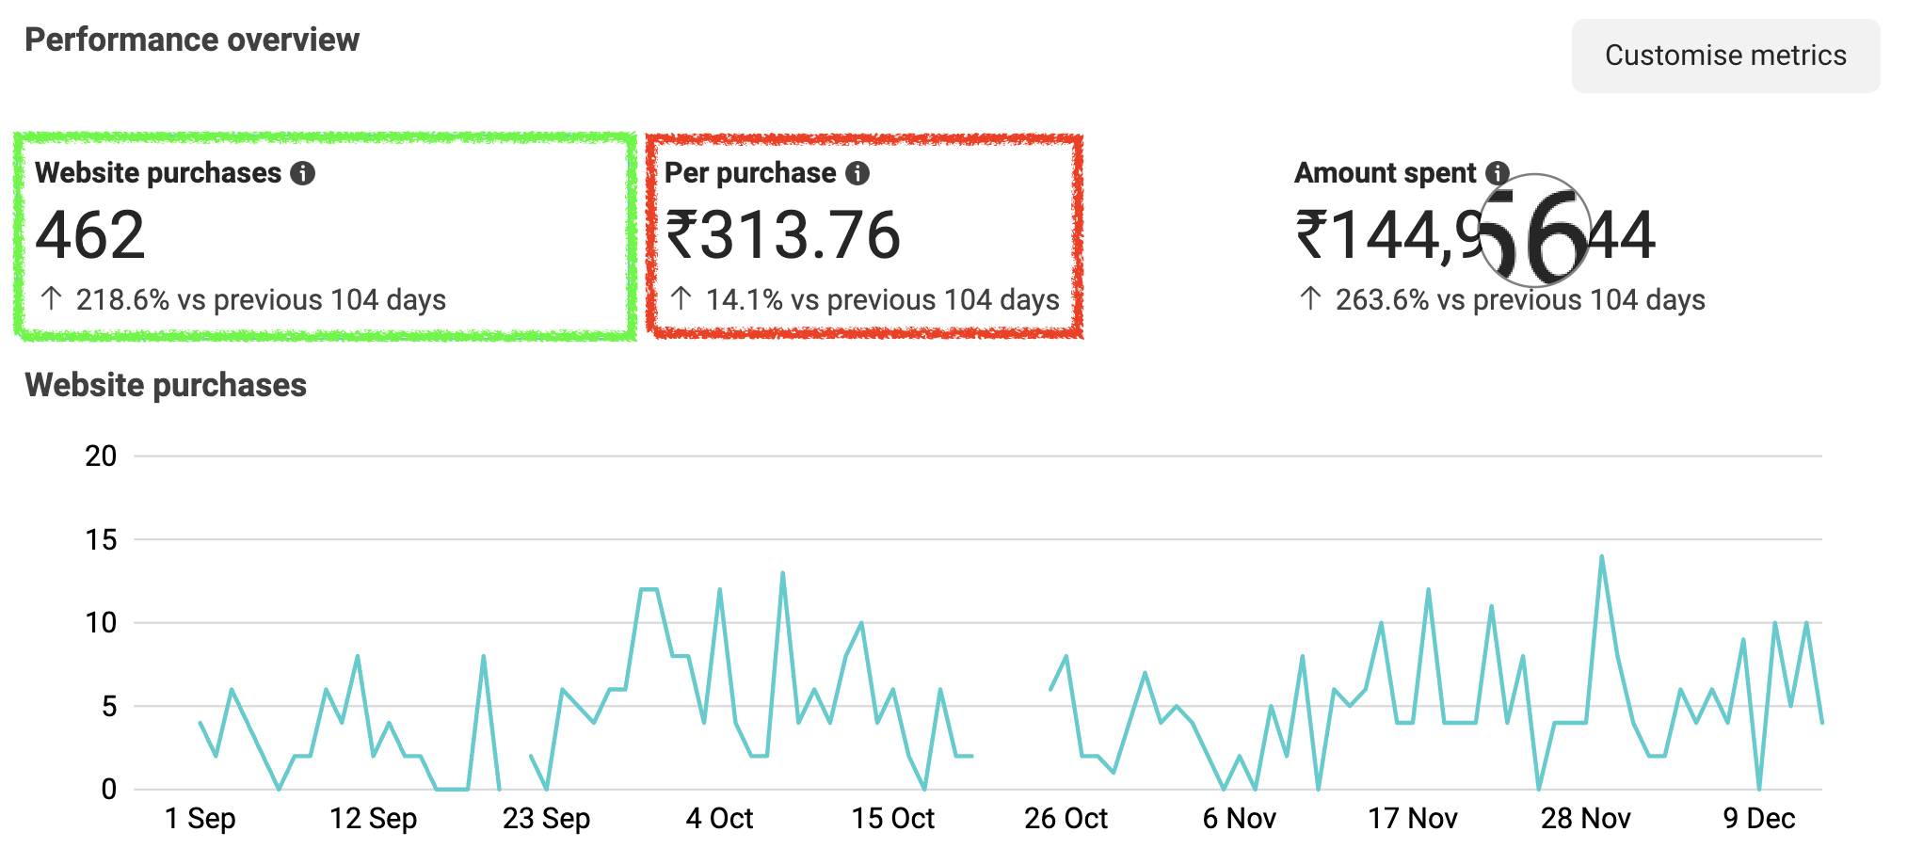
Task: Select the Website purchases metric card value 462
Action: coord(90,235)
